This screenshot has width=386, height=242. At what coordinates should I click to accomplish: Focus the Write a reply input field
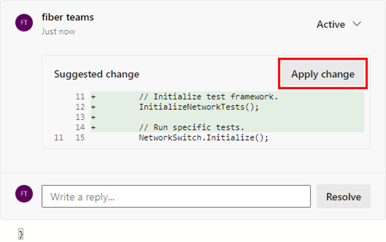click(176, 197)
